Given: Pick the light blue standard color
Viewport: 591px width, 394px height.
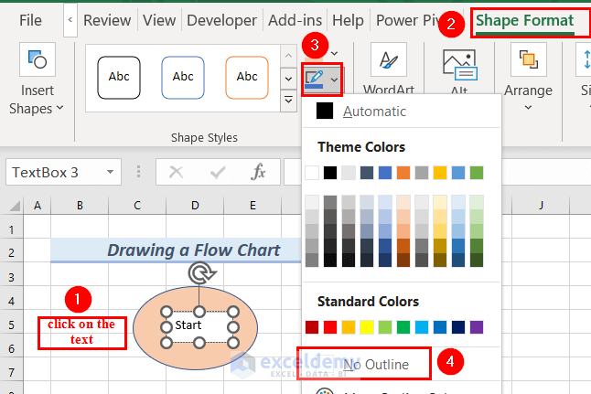Looking at the screenshot, I should click(422, 327).
